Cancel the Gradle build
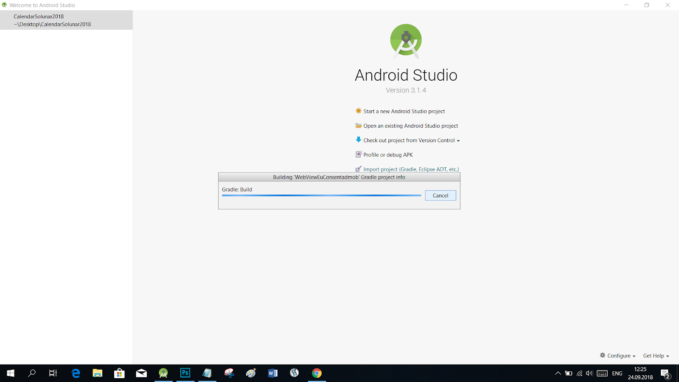The width and height of the screenshot is (679, 382). point(441,195)
